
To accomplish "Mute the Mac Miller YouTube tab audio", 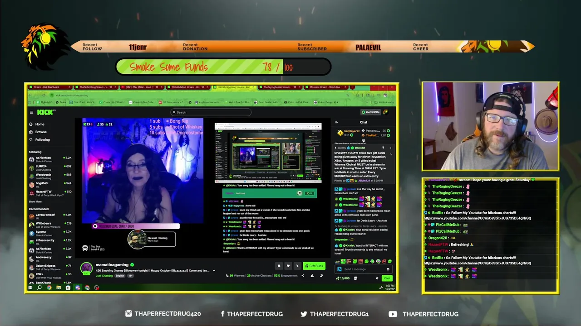I will 157,87.
